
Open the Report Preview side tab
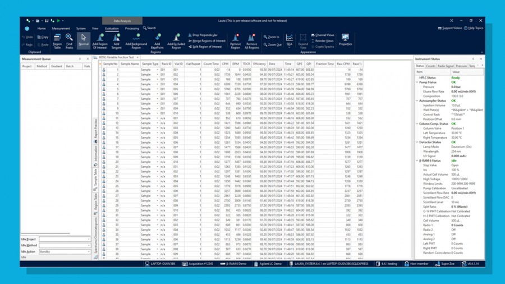95,130
